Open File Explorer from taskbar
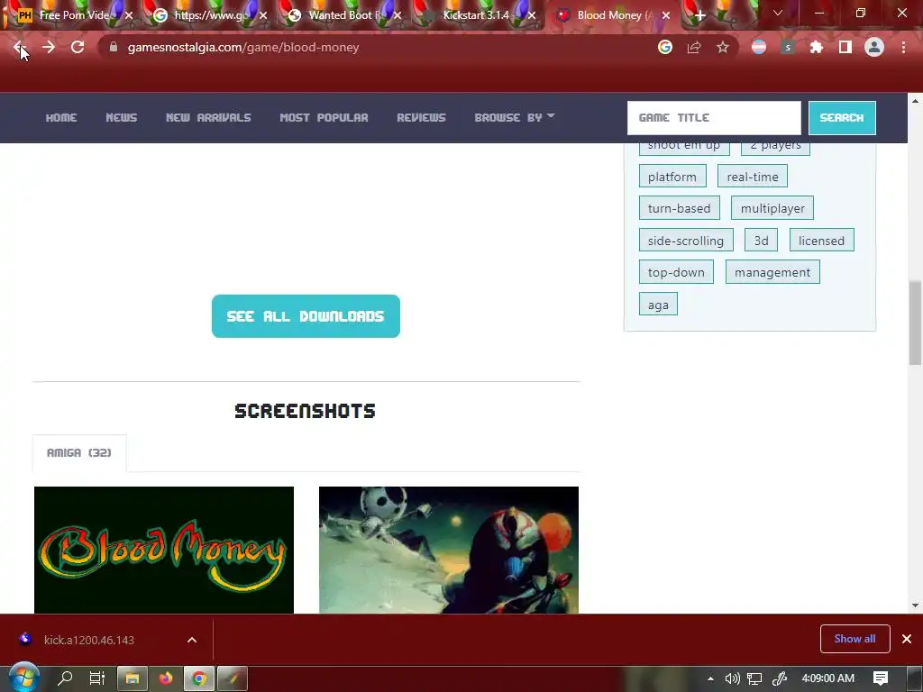 click(133, 678)
